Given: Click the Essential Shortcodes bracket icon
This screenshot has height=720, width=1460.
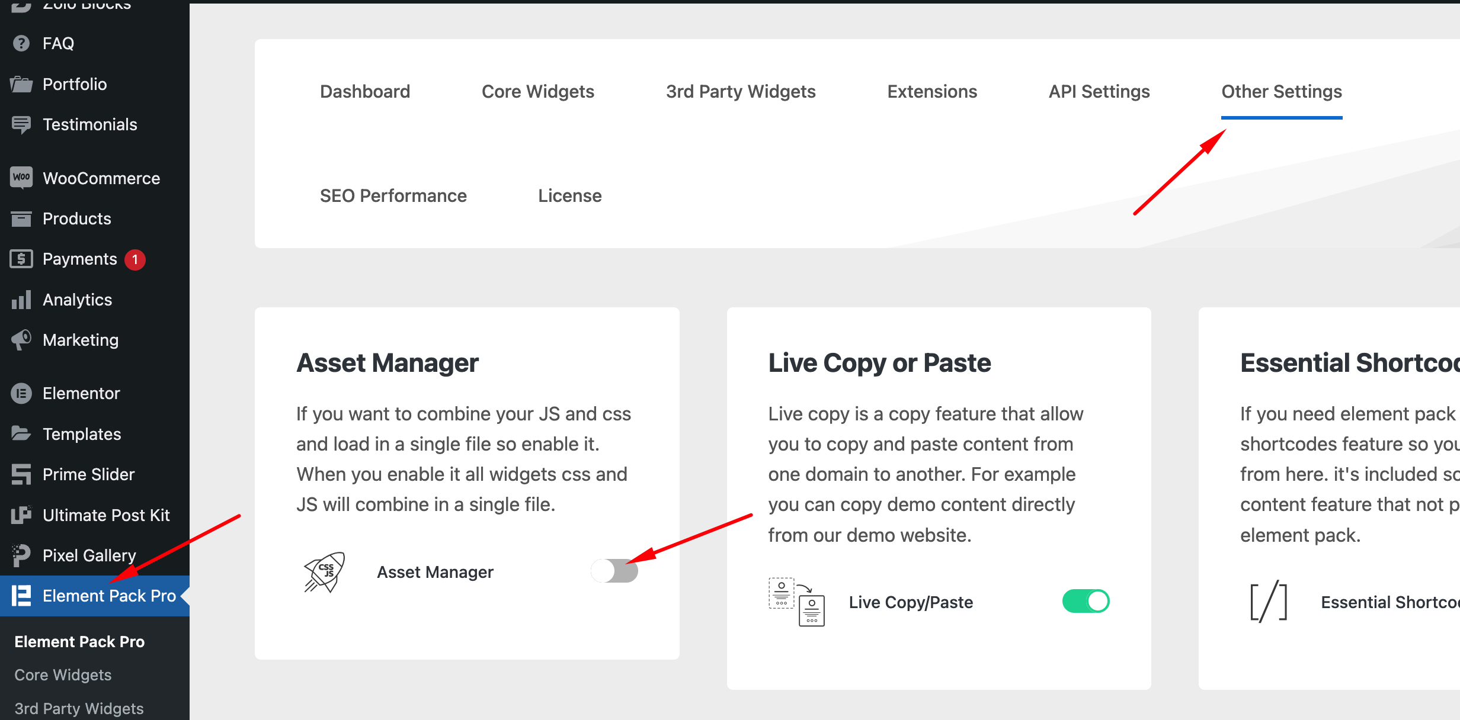Looking at the screenshot, I should [x=1269, y=602].
